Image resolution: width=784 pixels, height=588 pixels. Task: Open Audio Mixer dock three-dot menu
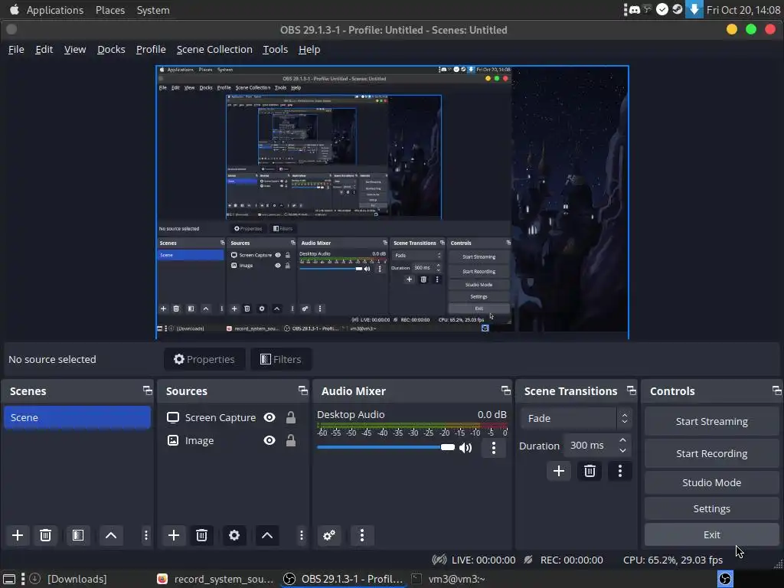(362, 535)
